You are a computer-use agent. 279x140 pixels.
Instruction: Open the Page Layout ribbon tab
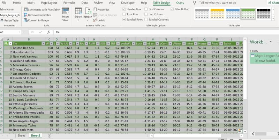[x=49, y=3]
